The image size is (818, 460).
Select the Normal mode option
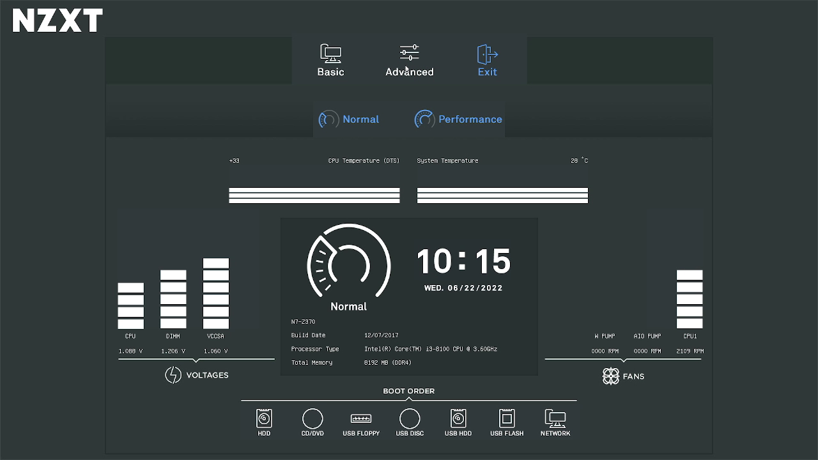coord(349,119)
